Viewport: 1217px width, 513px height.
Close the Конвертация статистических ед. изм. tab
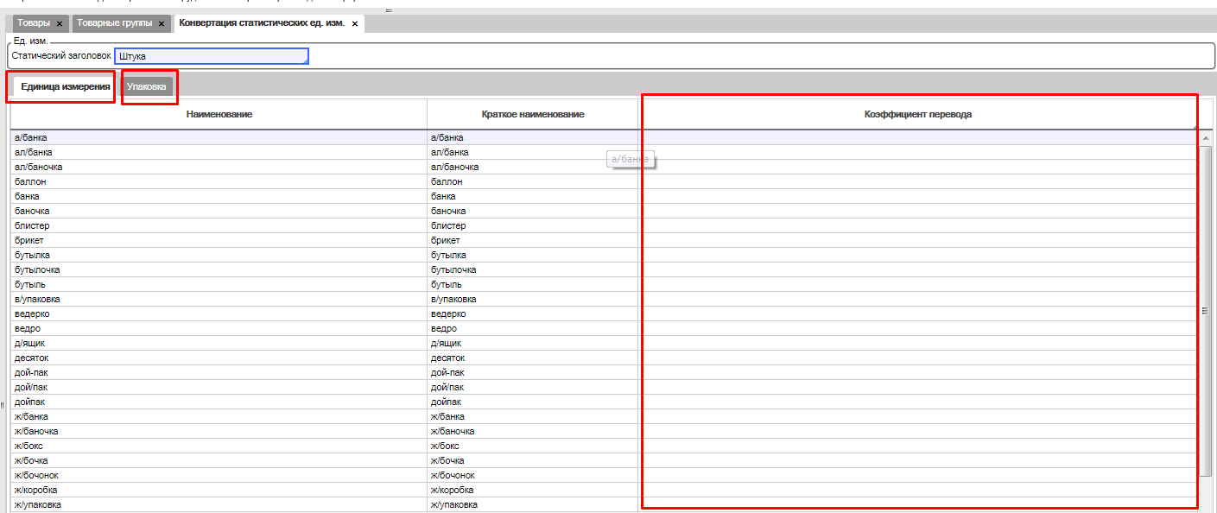[x=354, y=24]
